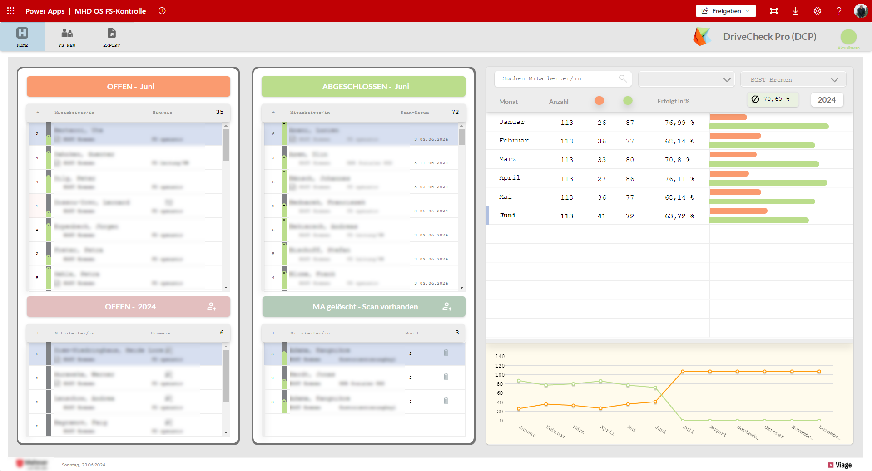Click the magnifier icon in employee search
872x471 pixels.
pyautogui.click(x=623, y=78)
